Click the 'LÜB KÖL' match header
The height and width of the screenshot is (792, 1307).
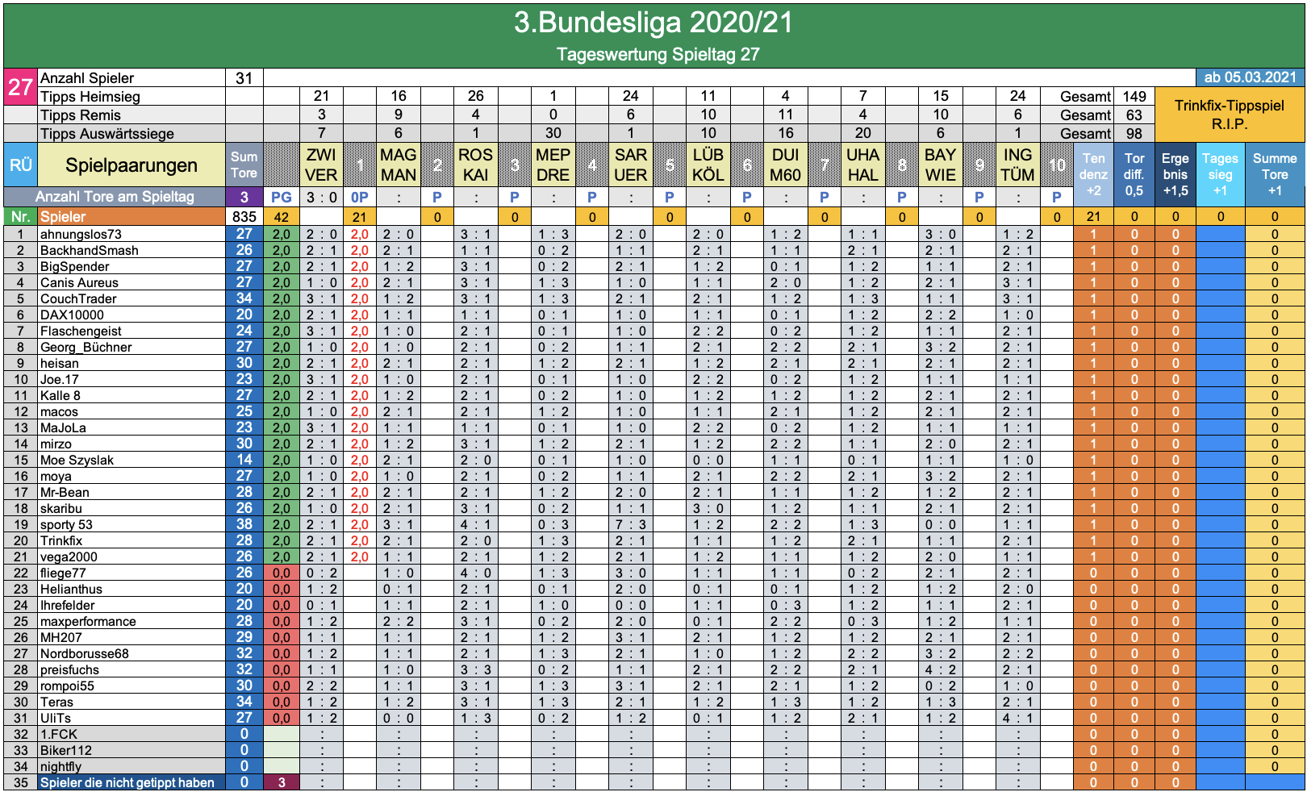click(708, 165)
